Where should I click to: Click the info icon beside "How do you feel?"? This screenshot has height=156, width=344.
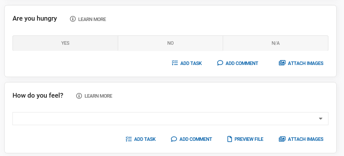click(79, 96)
